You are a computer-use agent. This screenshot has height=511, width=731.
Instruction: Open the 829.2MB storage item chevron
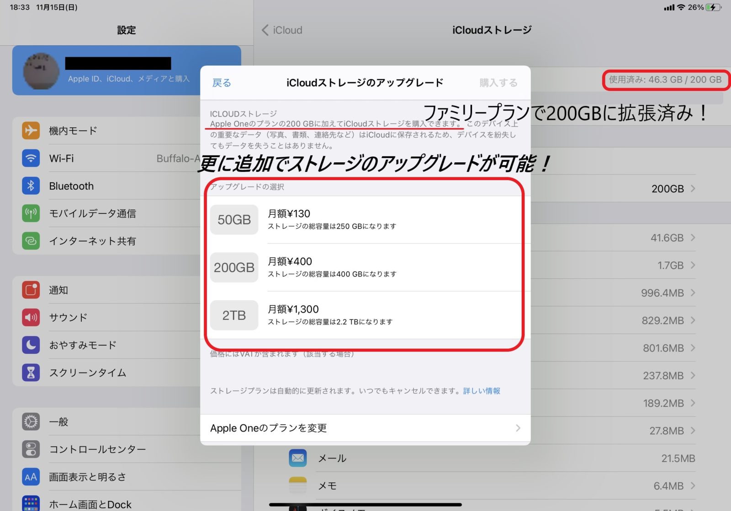point(693,320)
